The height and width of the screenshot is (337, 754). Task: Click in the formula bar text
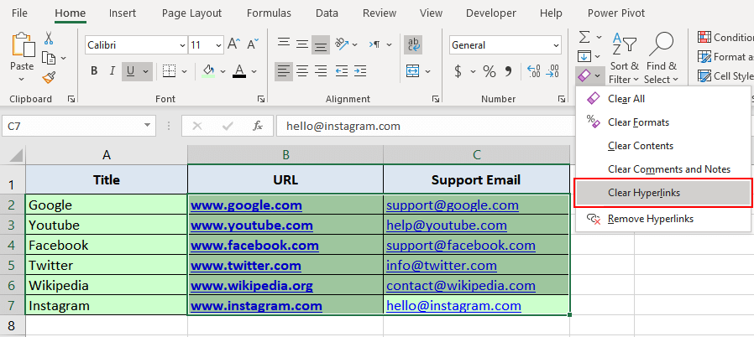[343, 127]
